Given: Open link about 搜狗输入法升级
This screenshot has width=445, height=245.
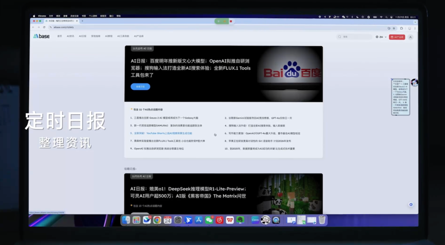Looking at the screenshot, I should click(x=255, y=126).
